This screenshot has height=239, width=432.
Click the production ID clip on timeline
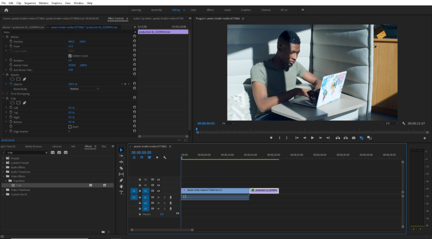coord(264,190)
